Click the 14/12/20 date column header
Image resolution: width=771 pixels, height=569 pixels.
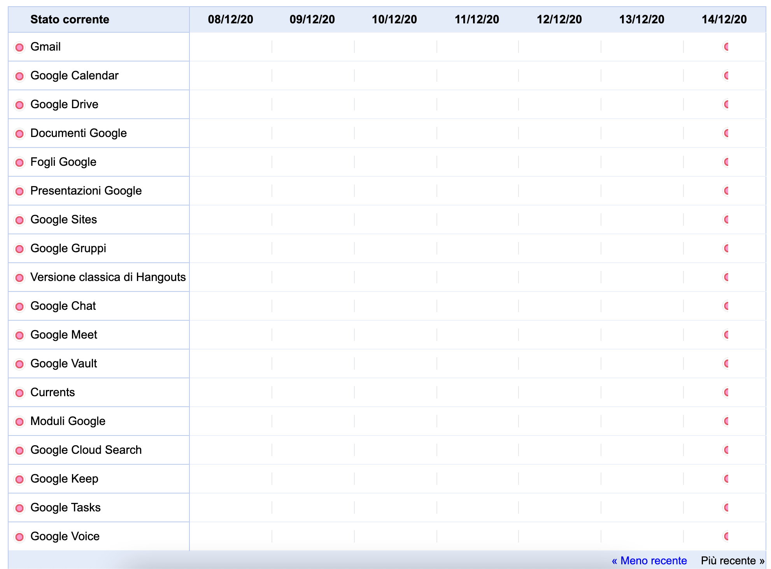point(724,19)
